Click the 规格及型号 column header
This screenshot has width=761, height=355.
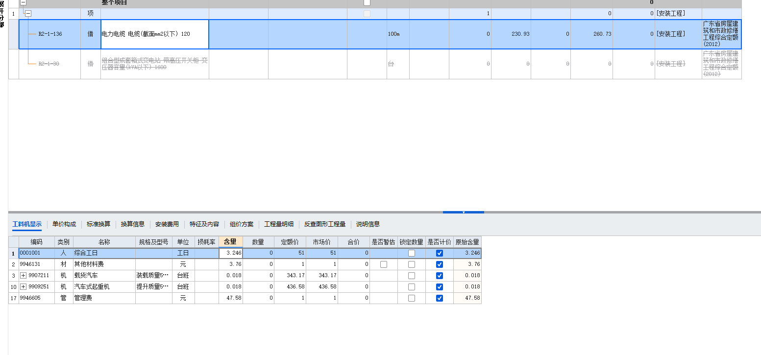154,242
